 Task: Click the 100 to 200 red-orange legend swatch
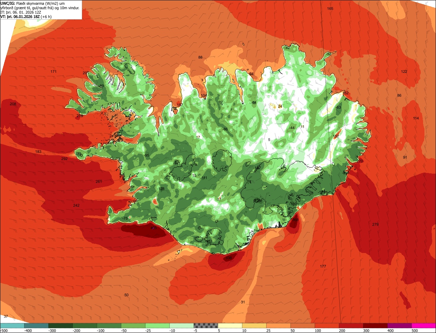[x=327, y=326]
